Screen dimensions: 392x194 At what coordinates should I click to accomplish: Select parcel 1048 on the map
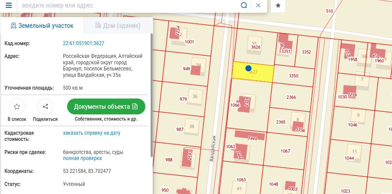point(273,184)
